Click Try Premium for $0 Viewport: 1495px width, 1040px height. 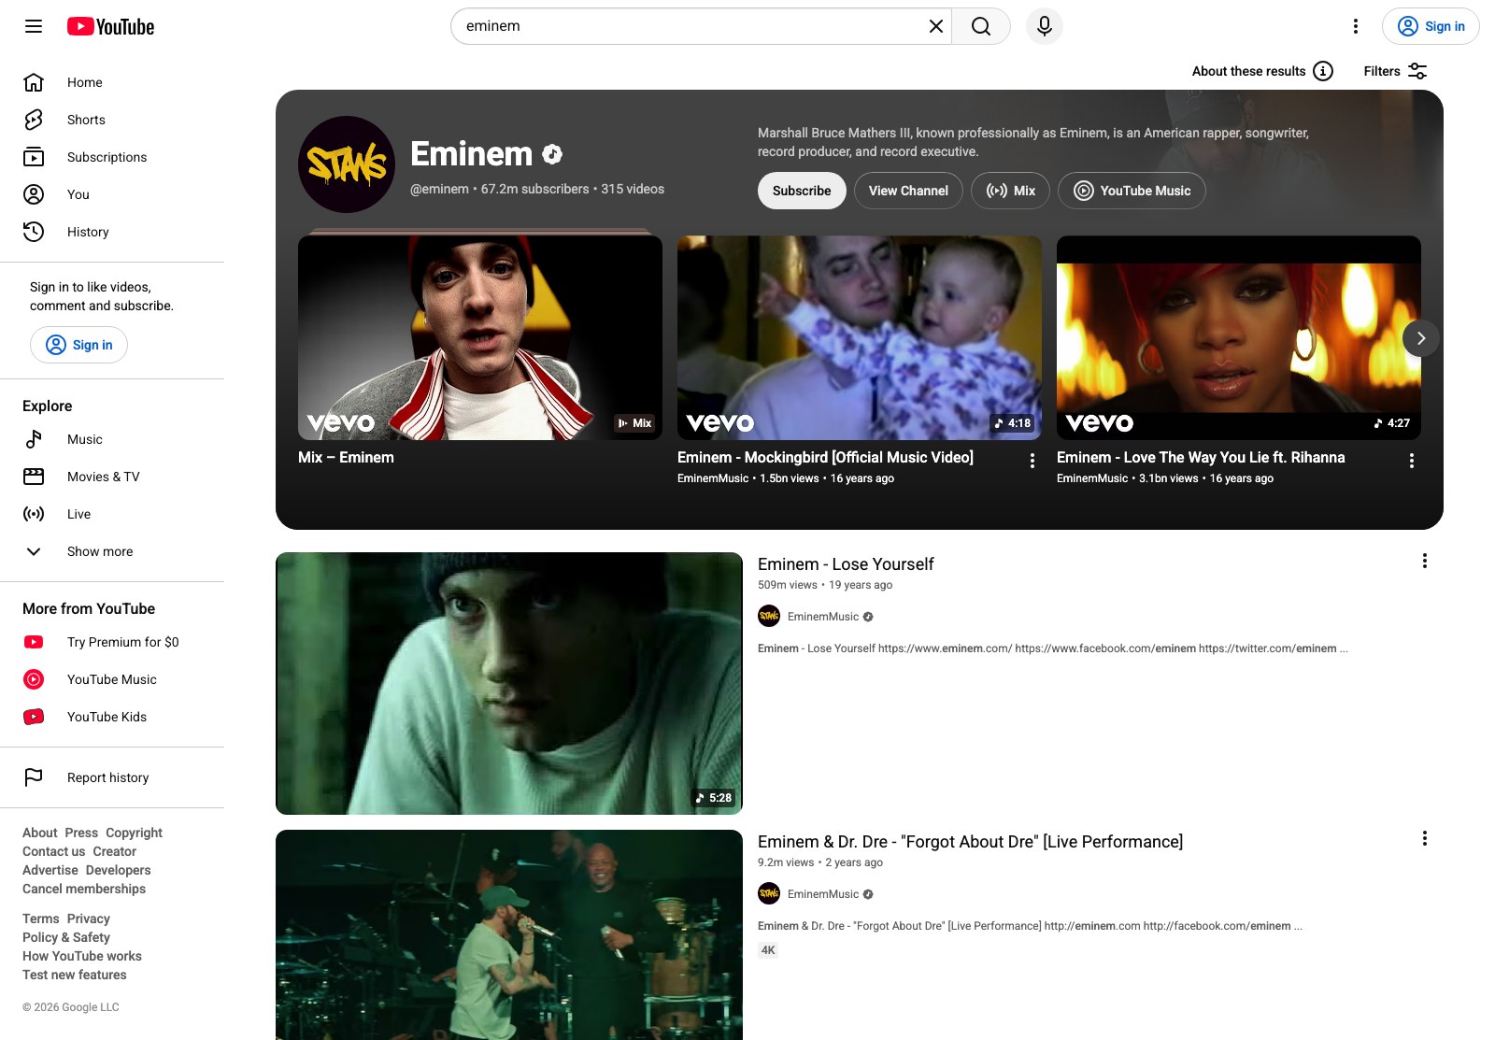[x=112, y=642]
